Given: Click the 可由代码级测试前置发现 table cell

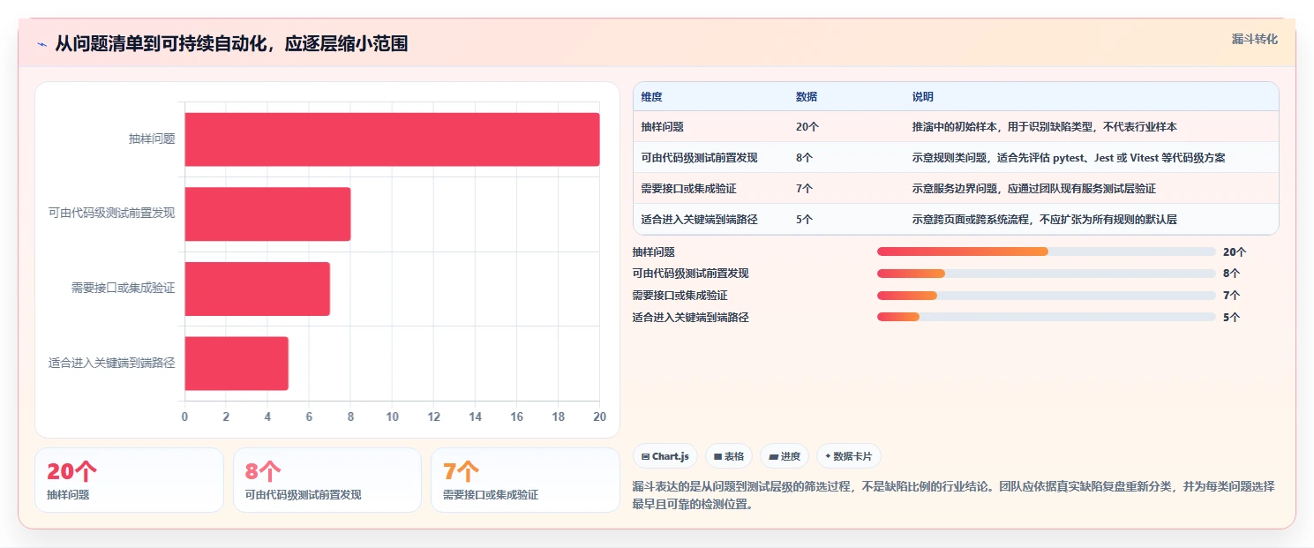Looking at the screenshot, I should pos(699,158).
